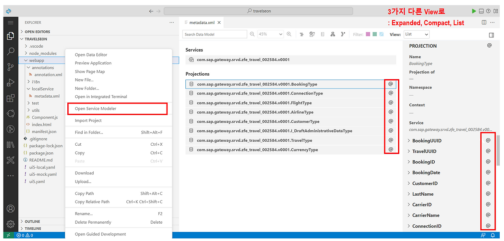This screenshot has width=504, height=241.
Task: Navigate back with the left arrow
Action: pyautogui.click(x=151, y=11)
